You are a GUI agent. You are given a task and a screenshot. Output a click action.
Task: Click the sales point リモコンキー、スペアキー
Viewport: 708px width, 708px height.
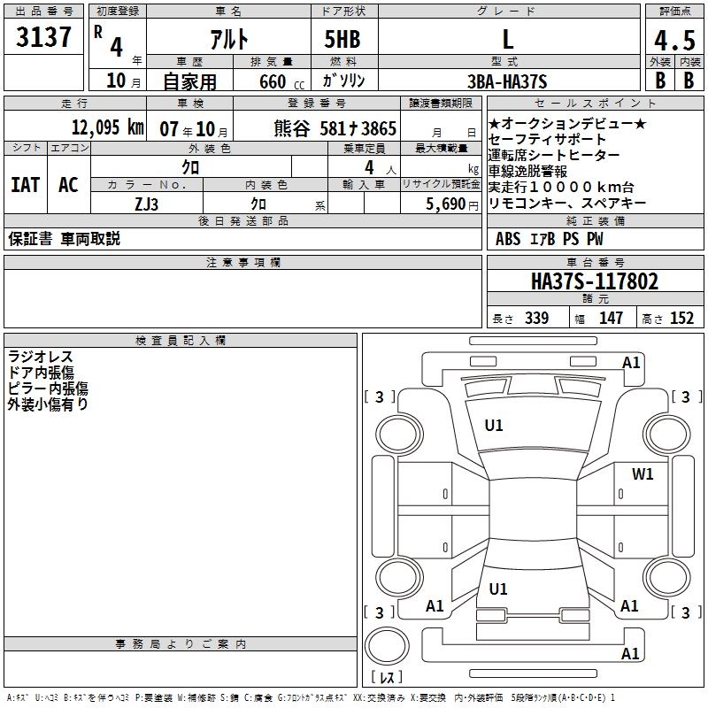click(x=567, y=204)
